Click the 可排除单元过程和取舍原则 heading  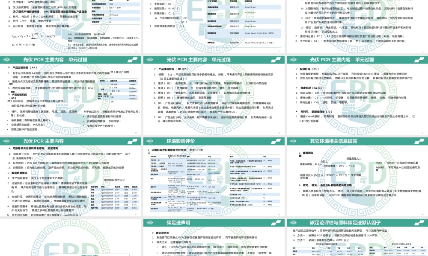[x=35, y=148]
